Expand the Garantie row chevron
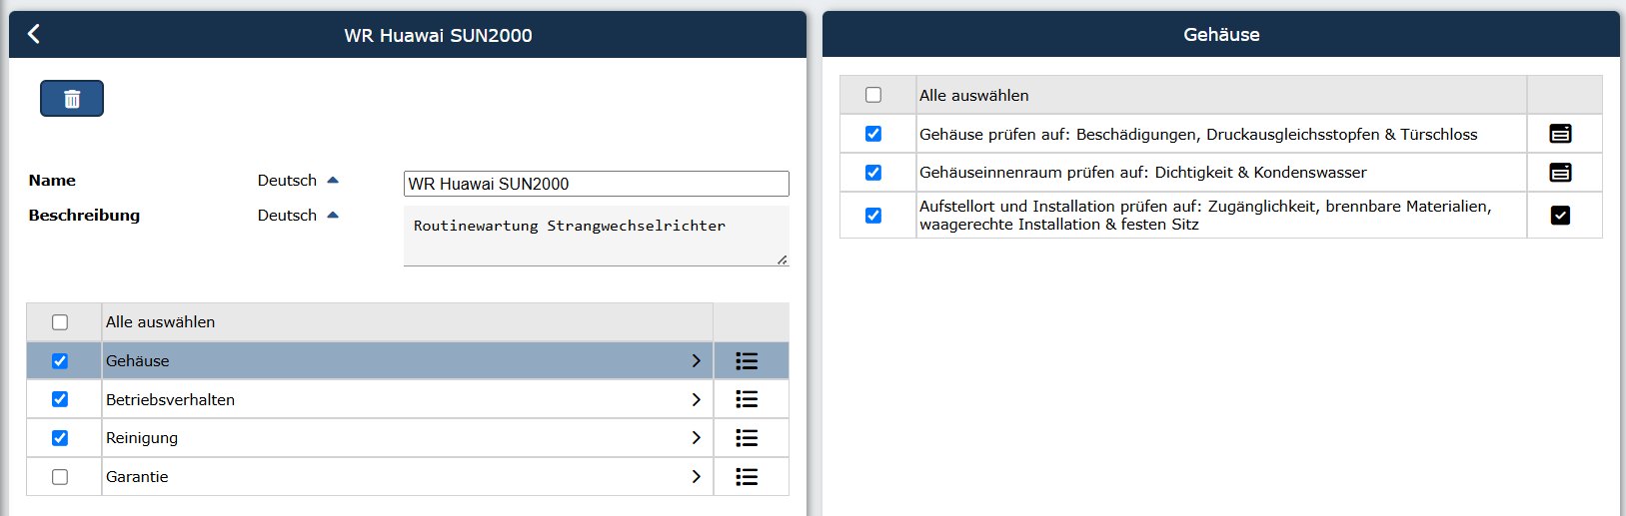The width and height of the screenshot is (1626, 516). [696, 477]
